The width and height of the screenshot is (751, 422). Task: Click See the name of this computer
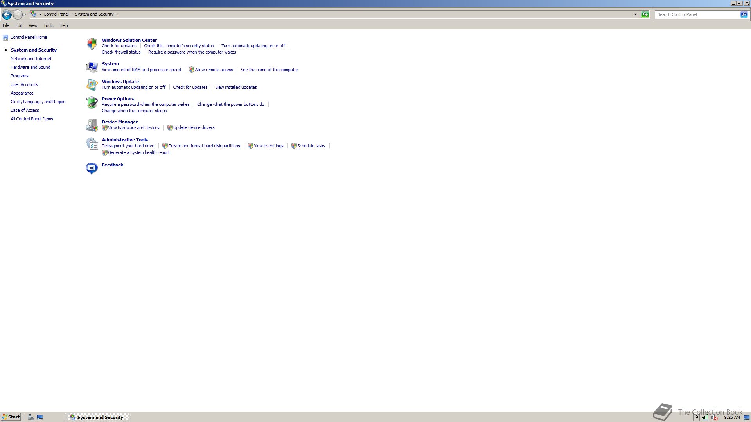(269, 70)
